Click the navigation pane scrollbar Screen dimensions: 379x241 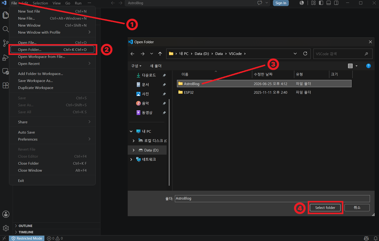(169, 142)
